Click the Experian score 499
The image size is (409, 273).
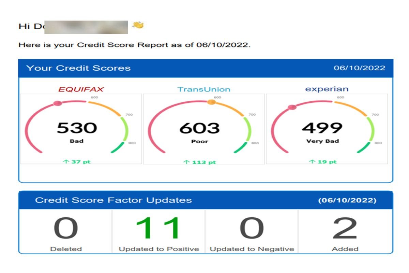322,128
